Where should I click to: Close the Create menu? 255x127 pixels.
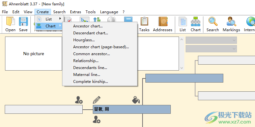(x=43, y=12)
